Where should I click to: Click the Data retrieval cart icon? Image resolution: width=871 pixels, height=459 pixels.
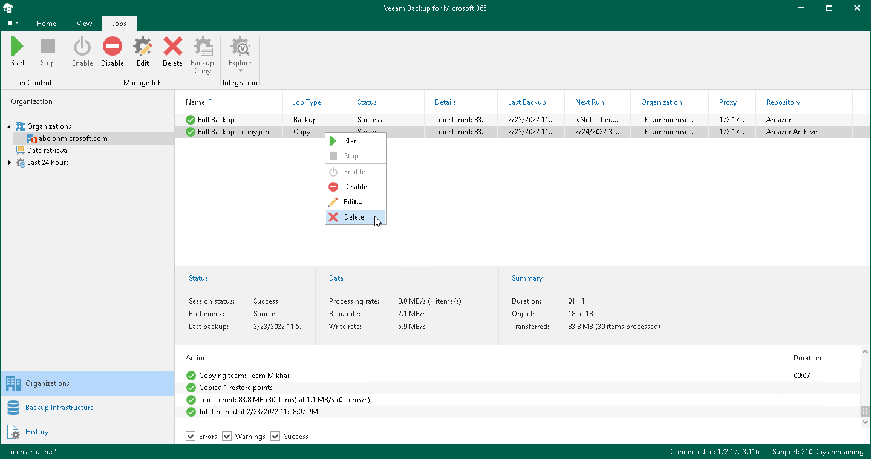[x=20, y=151]
